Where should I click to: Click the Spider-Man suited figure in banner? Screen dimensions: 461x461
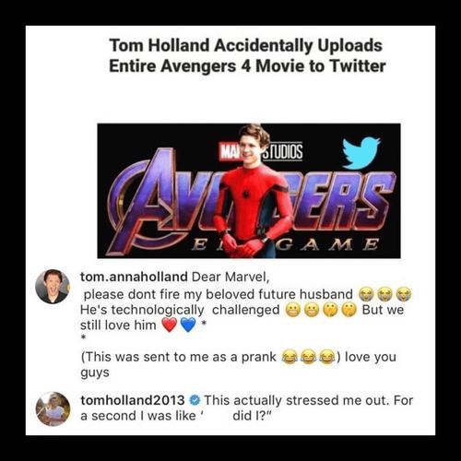point(254,191)
